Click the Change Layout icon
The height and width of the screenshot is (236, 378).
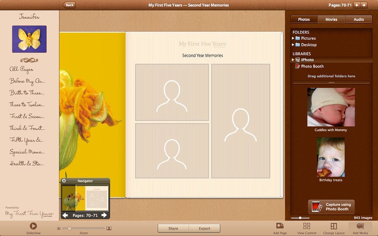pos(334,226)
